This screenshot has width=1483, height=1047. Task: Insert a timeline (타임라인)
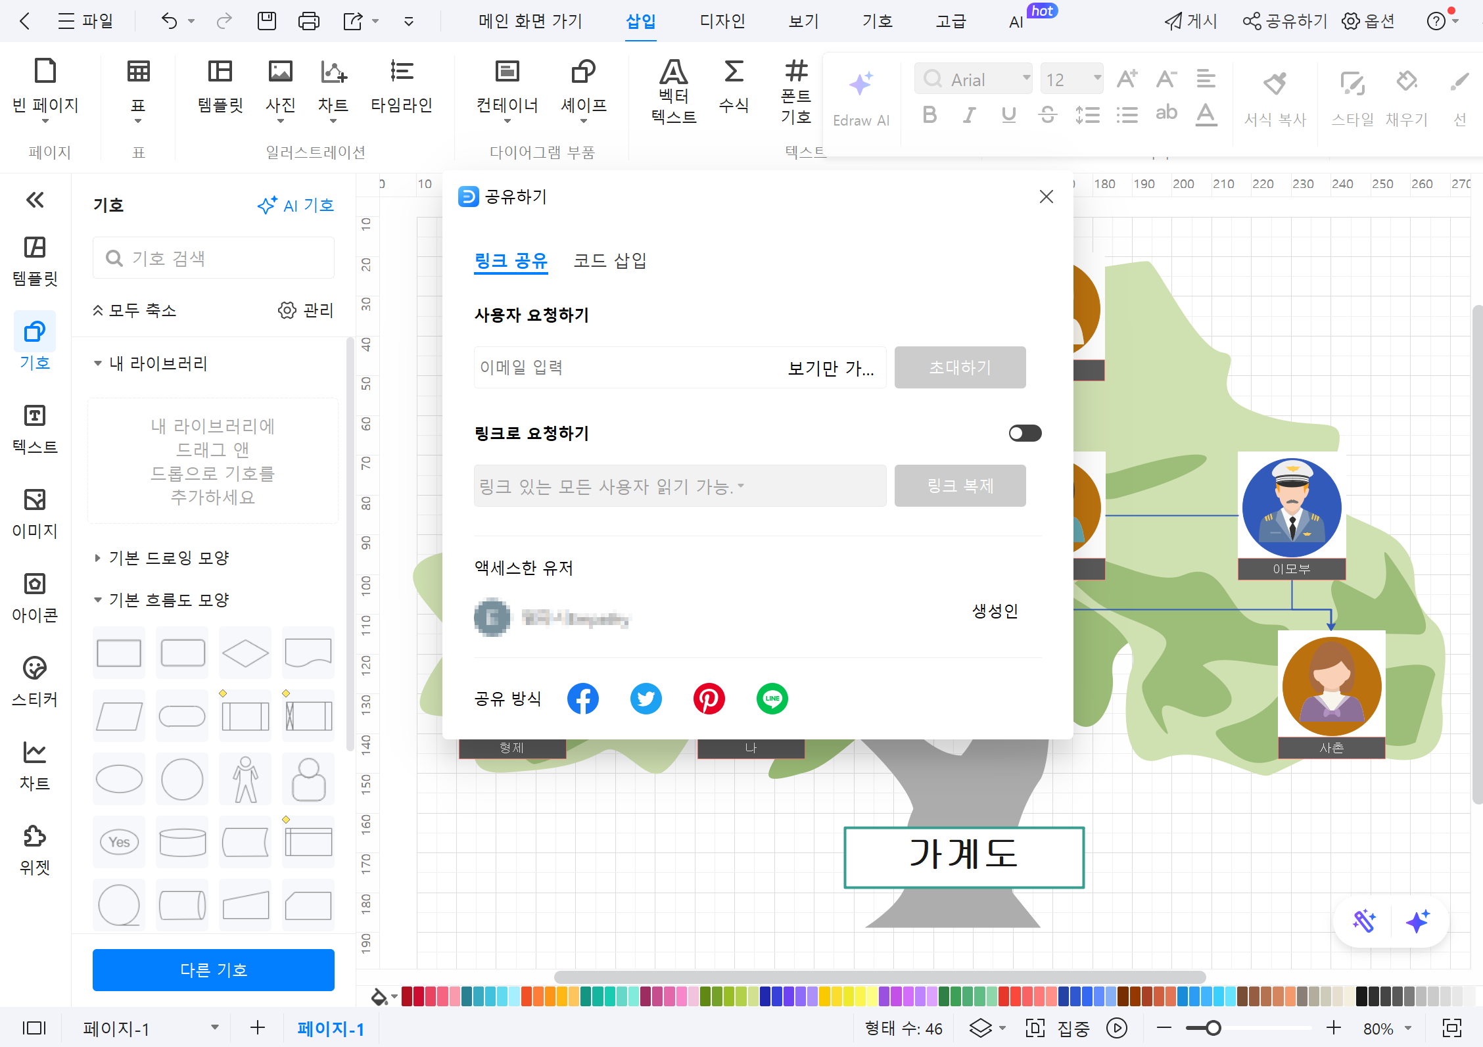point(402,87)
